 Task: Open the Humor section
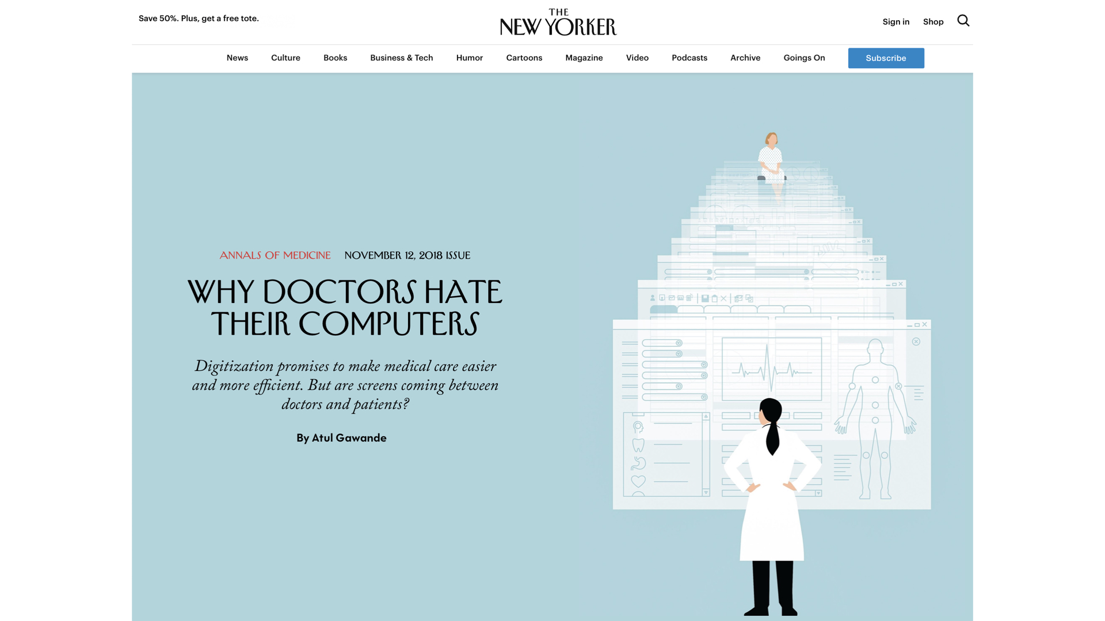469,57
